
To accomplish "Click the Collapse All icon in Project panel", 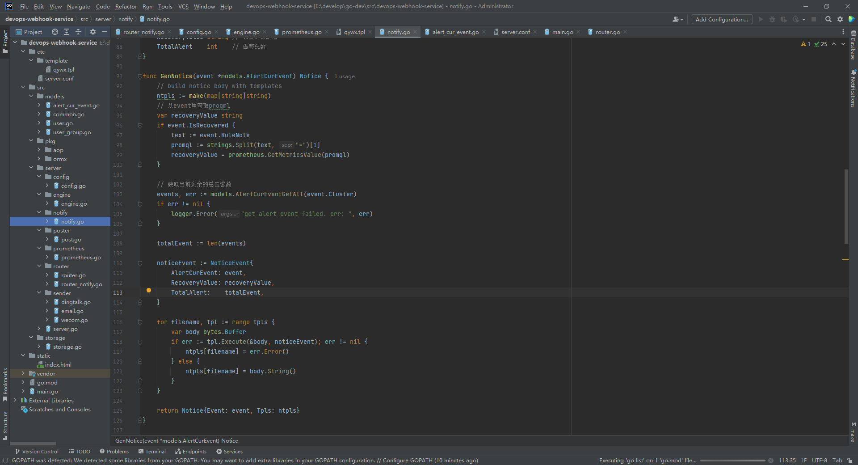I will (78, 32).
